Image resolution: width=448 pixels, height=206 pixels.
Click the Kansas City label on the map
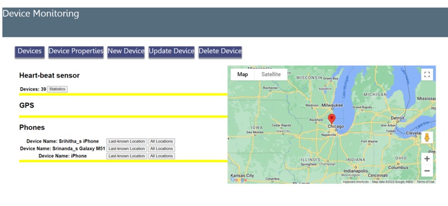point(242,175)
